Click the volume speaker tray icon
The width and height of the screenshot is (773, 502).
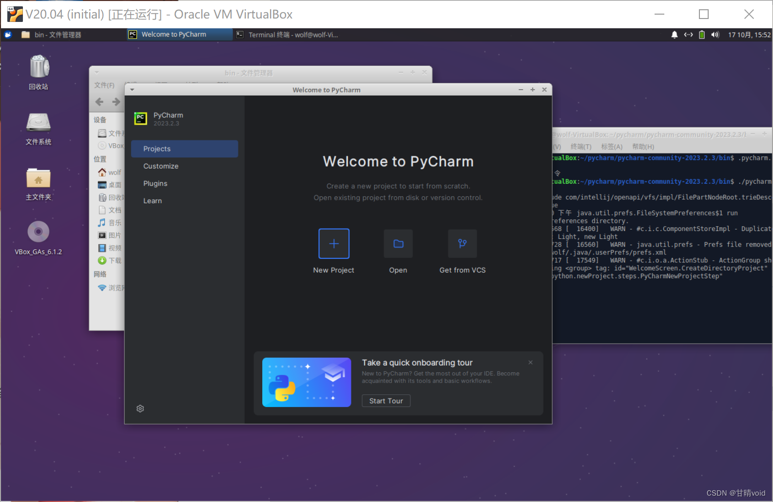pos(715,35)
